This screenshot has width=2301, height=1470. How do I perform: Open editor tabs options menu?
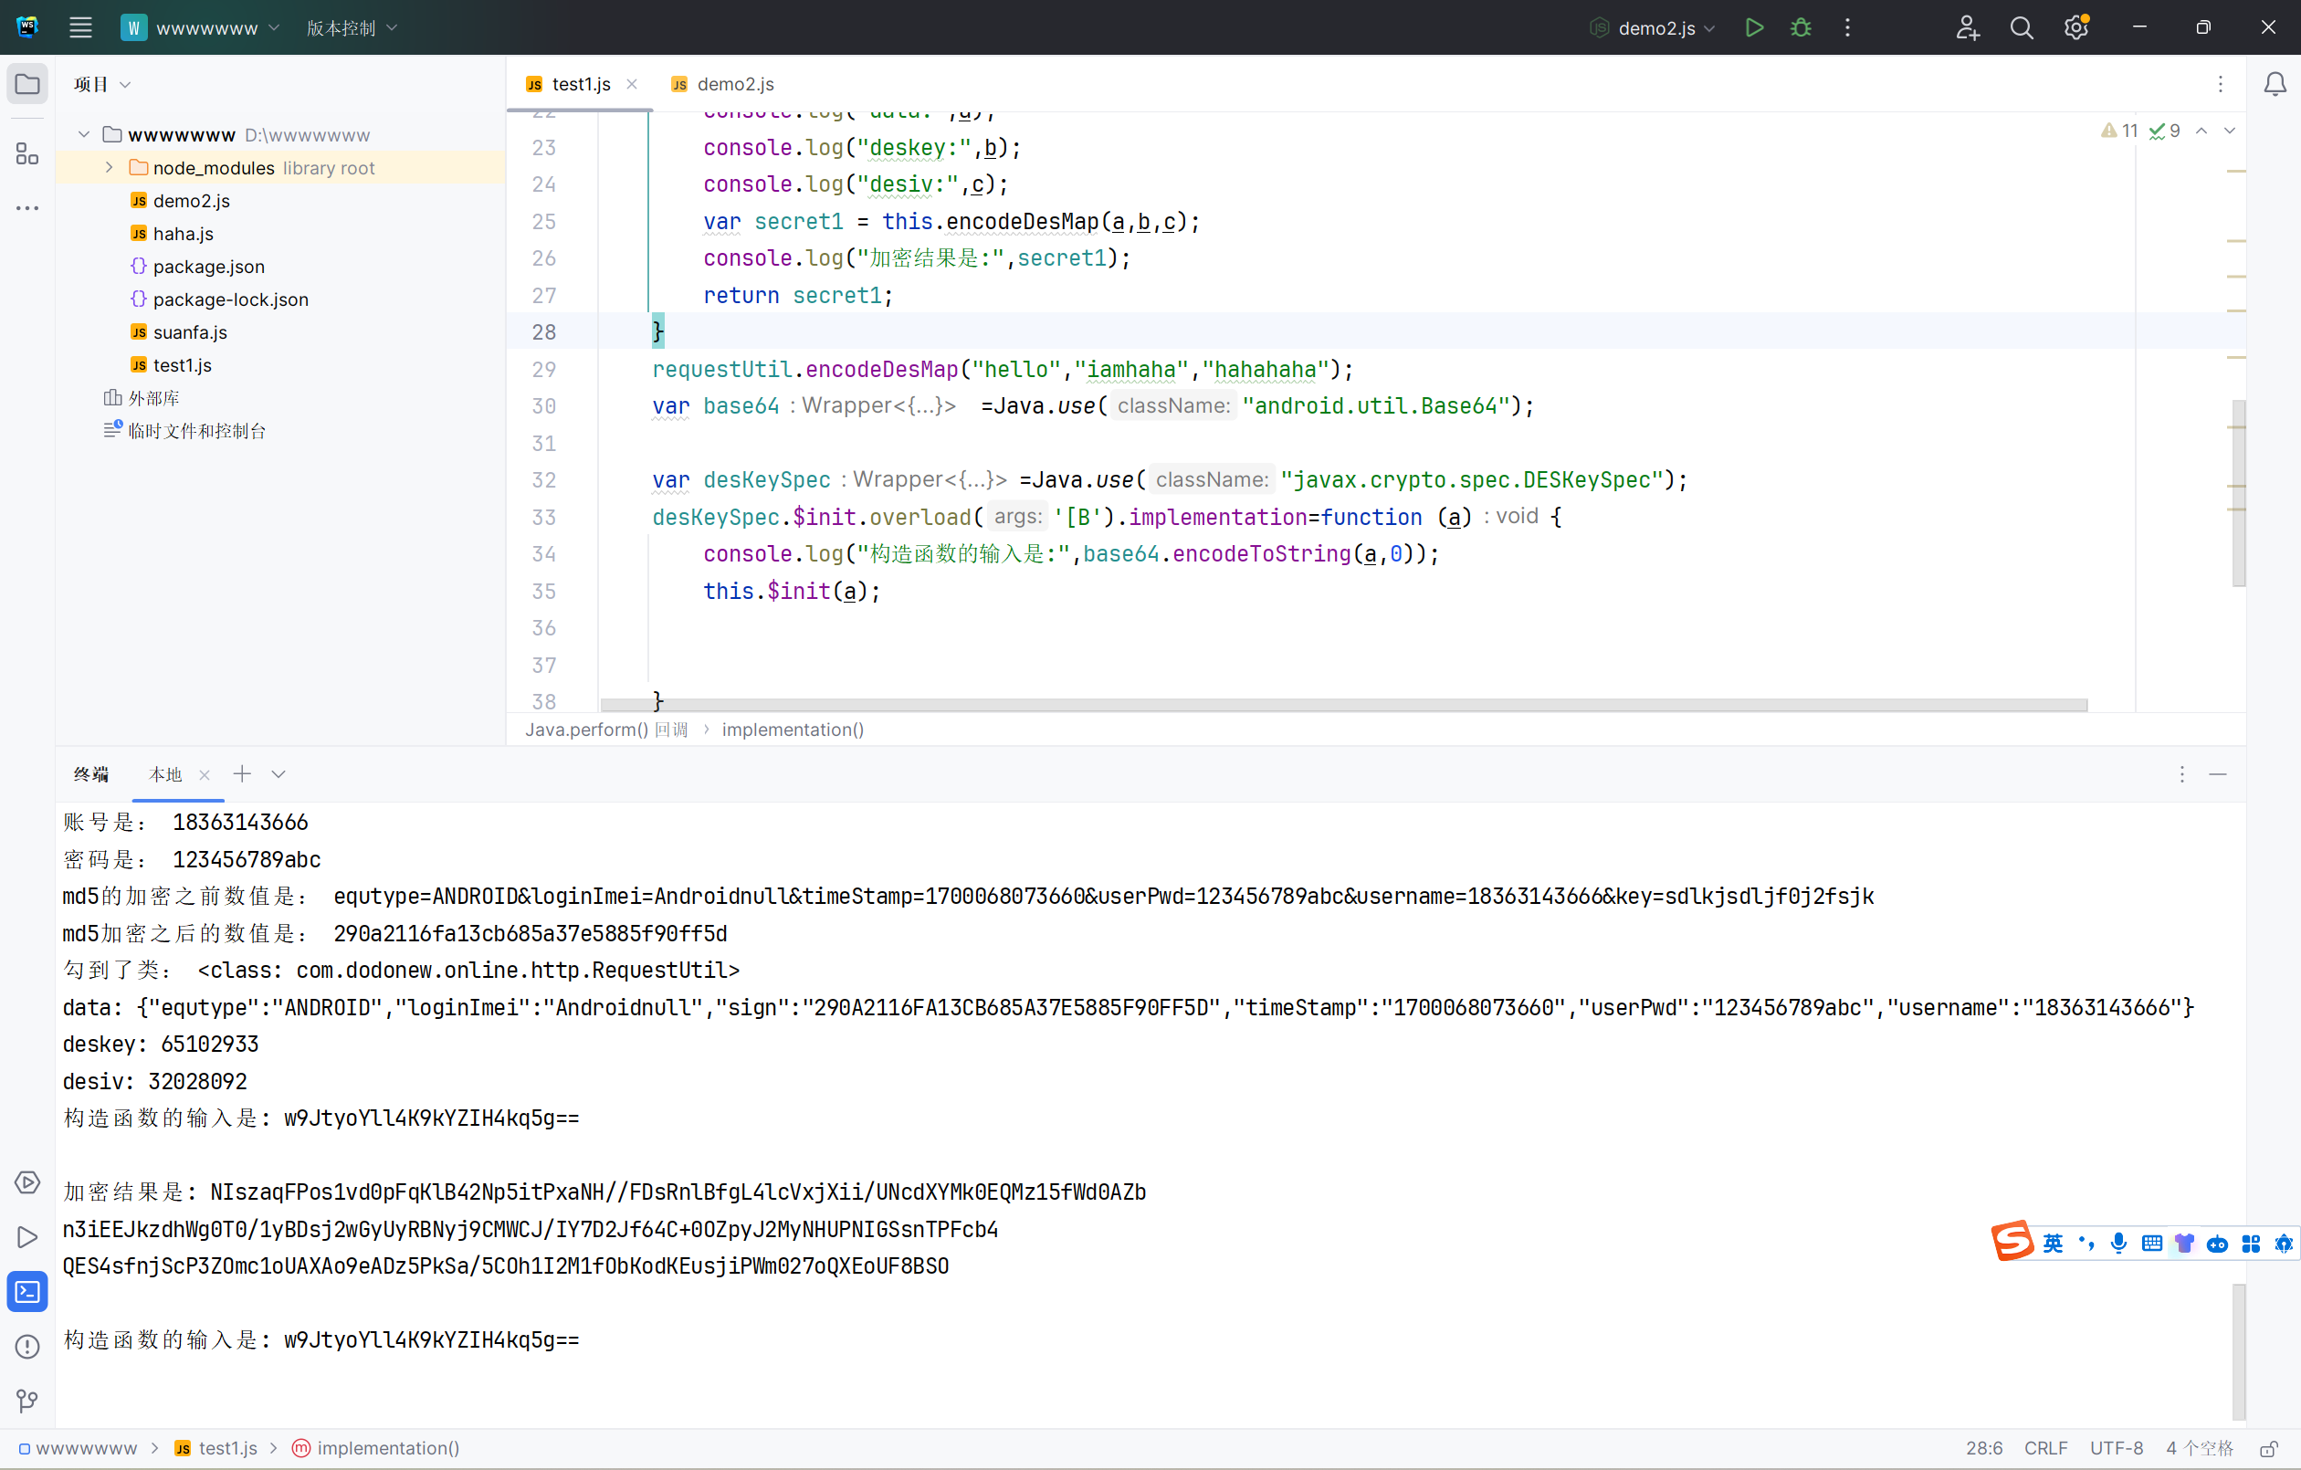(2220, 84)
